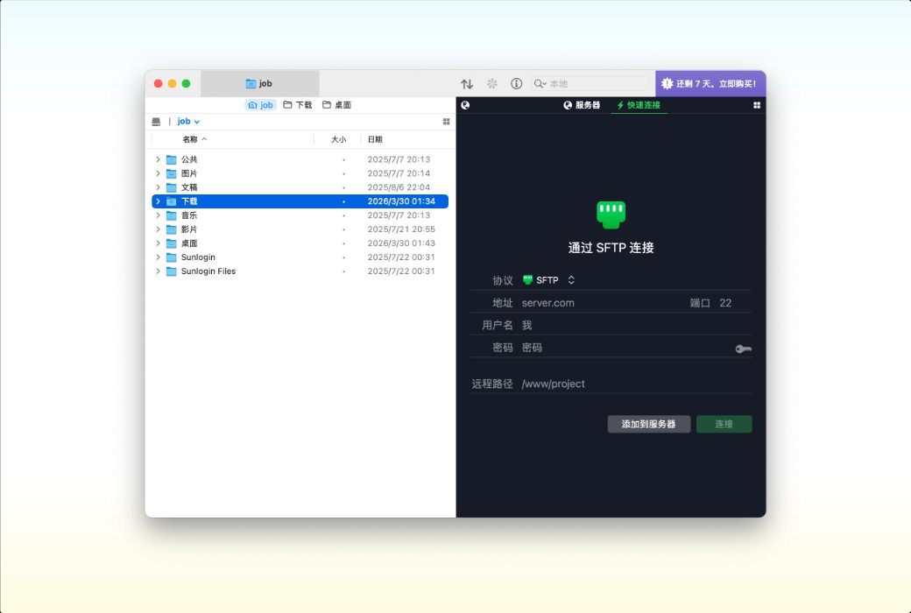Viewport: 911px width, 613px height.
Task: Reveal the password with the key icon
Action: (742, 348)
